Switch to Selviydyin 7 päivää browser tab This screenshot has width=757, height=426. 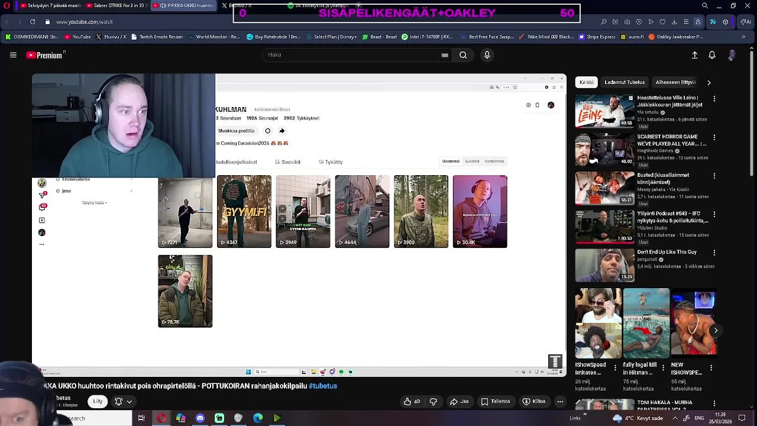[50, 6]
